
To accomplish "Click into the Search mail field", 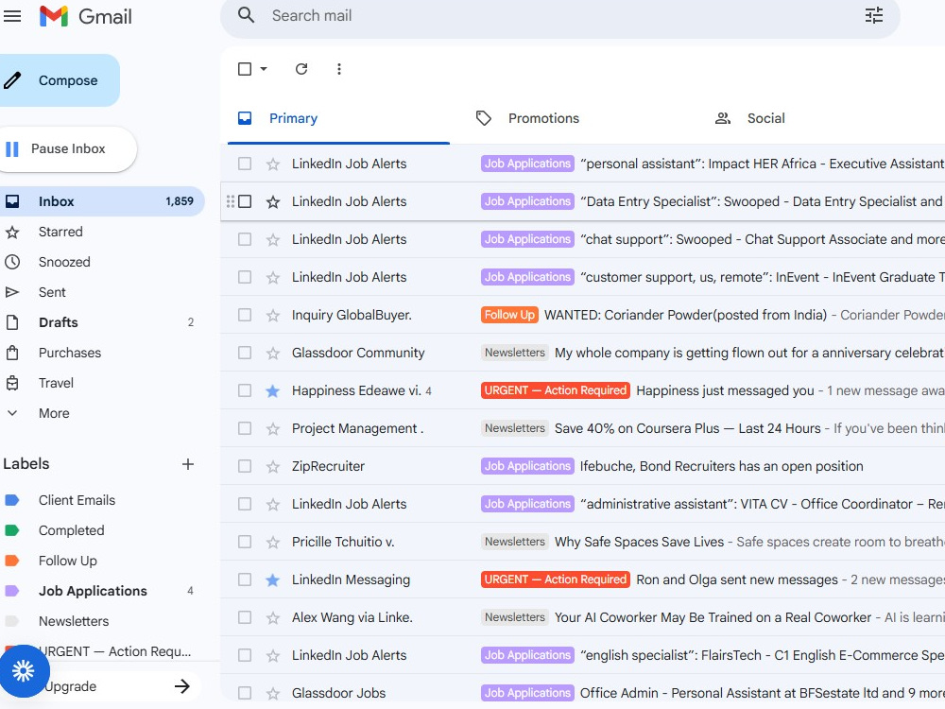I will click(x=560, y=16).
